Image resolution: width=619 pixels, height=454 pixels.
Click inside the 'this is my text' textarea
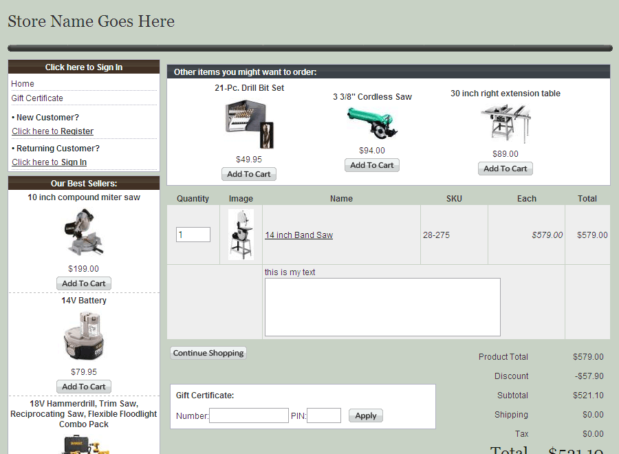(x=382, y=307)
